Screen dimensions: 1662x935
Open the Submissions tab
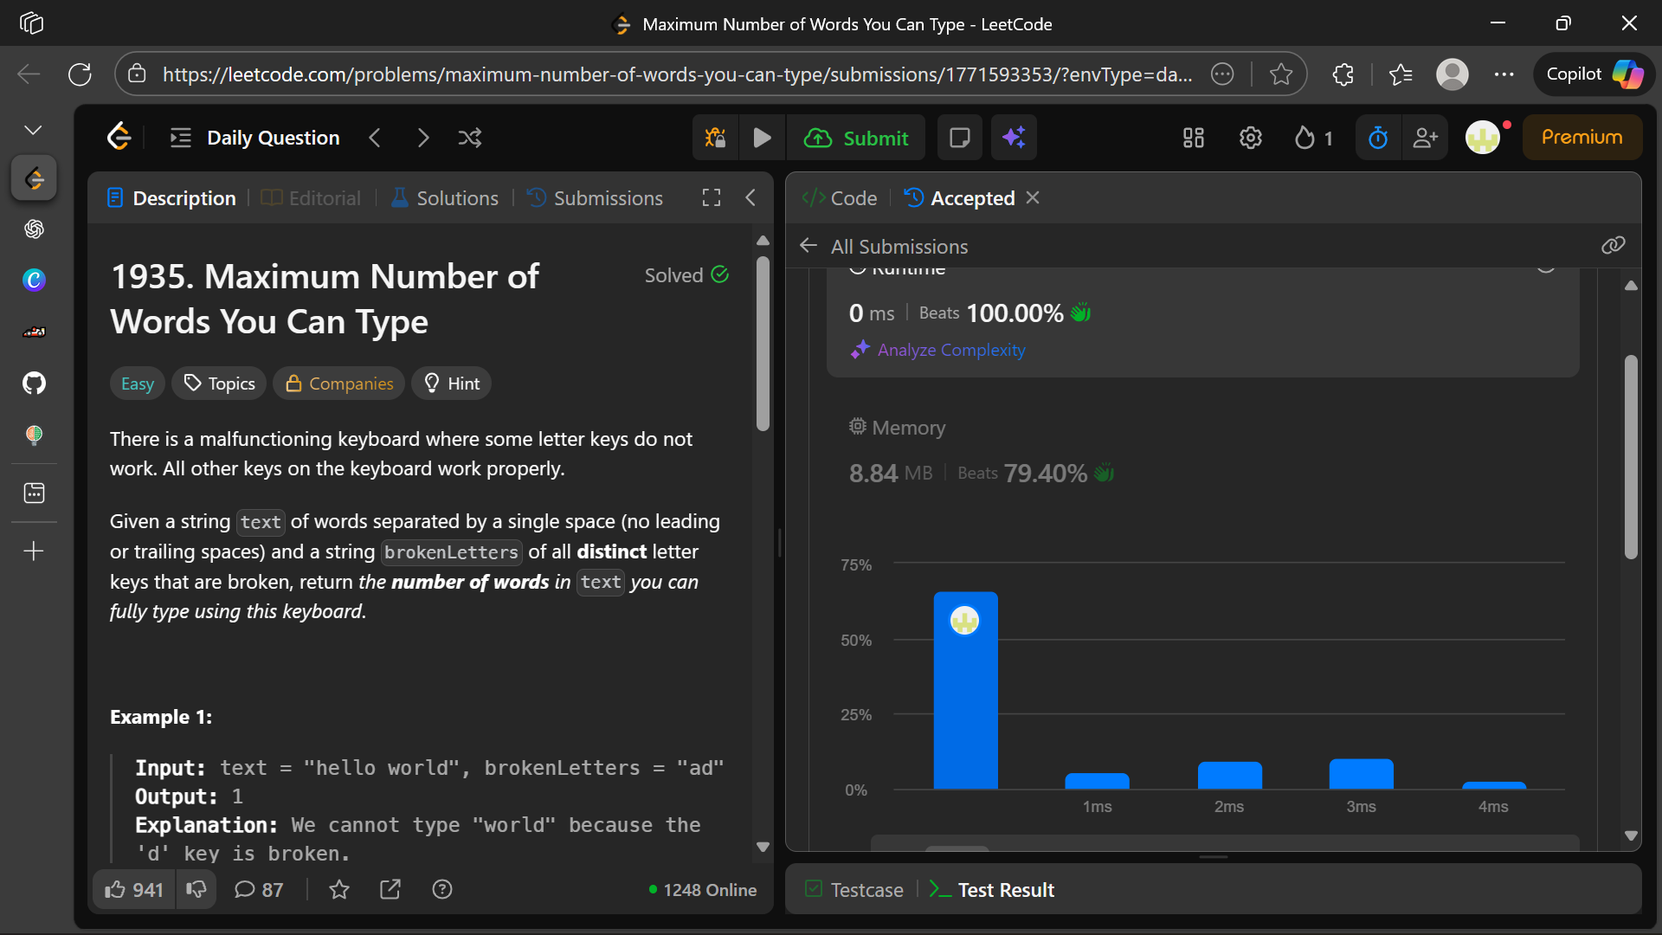(596, 198)
